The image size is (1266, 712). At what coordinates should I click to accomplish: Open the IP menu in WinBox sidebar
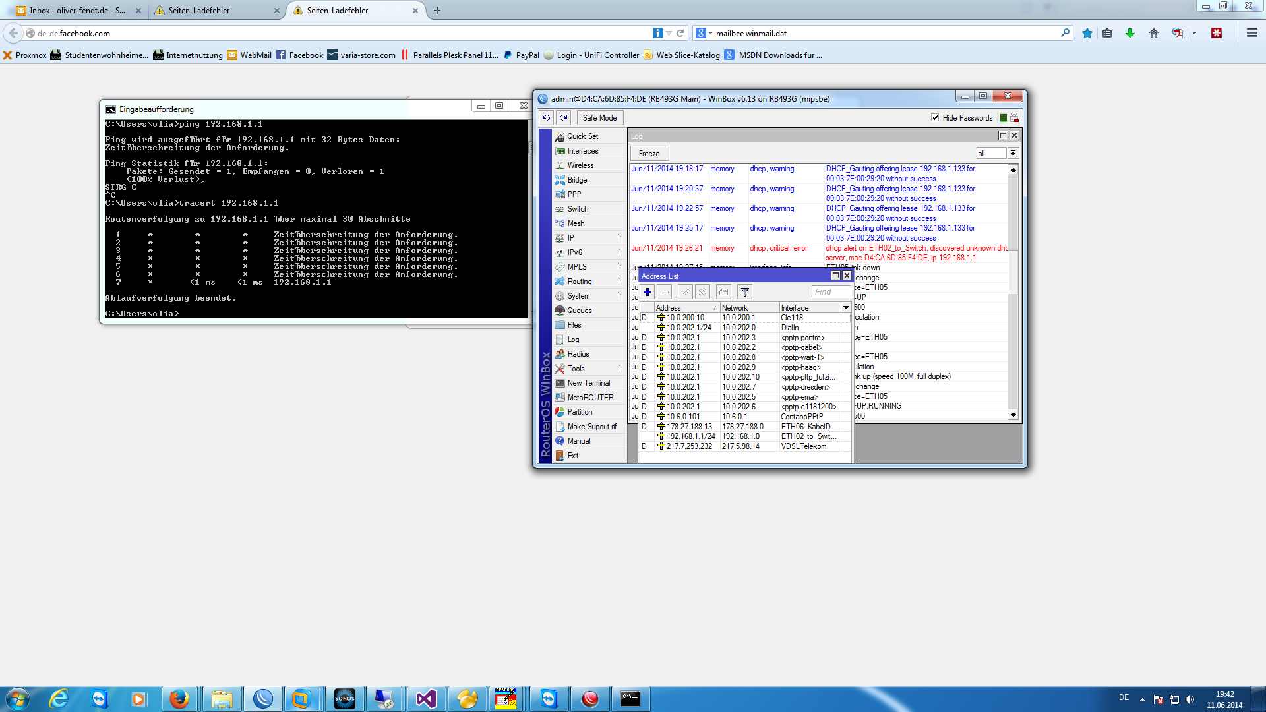(570, 237)
